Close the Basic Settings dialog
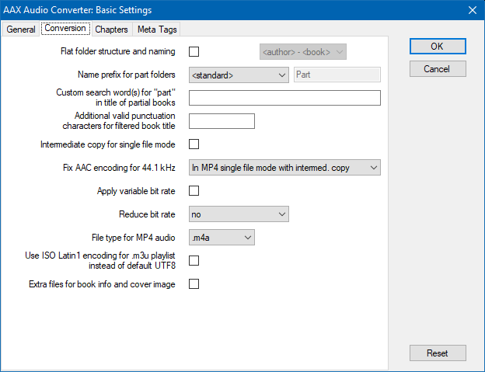Viewport: 485px width, 372px height. (x=473, y=10)
